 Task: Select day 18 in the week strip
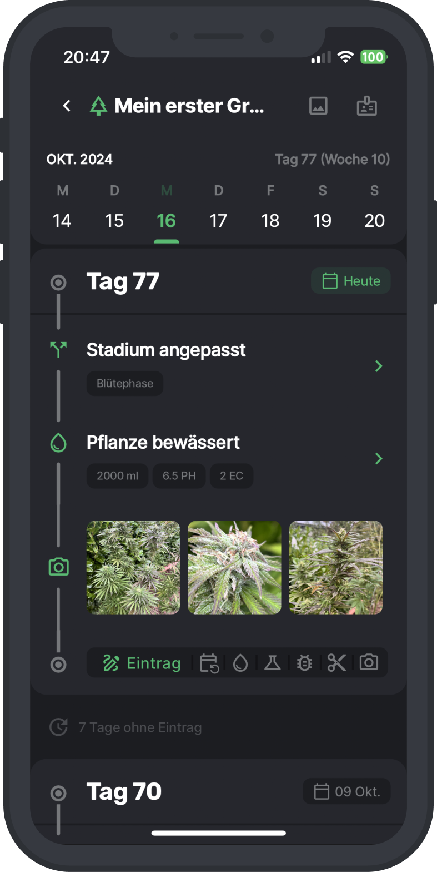[x=270, y=220]
